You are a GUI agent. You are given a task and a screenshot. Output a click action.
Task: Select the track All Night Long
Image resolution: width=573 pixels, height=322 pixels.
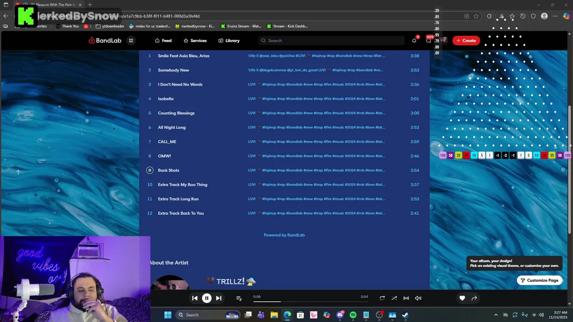tap(172, 127)
